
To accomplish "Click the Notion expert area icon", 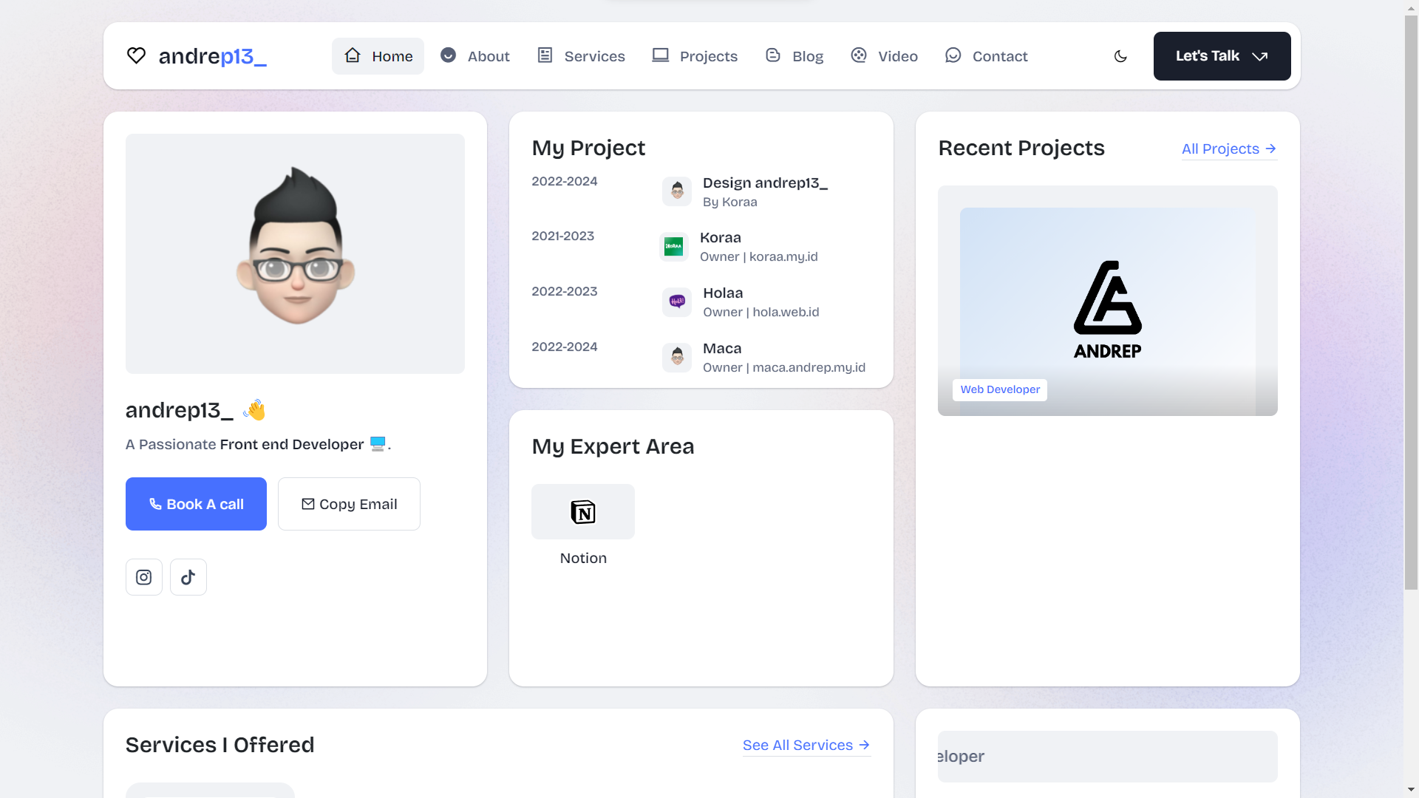I will pos(583,512).
